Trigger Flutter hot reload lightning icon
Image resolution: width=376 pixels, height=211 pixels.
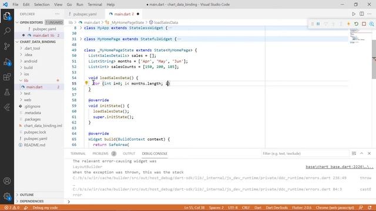(348, 24)
